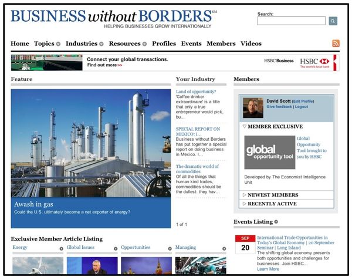Open the Videos menu item

pyautogui.click(x=251, y=43)
